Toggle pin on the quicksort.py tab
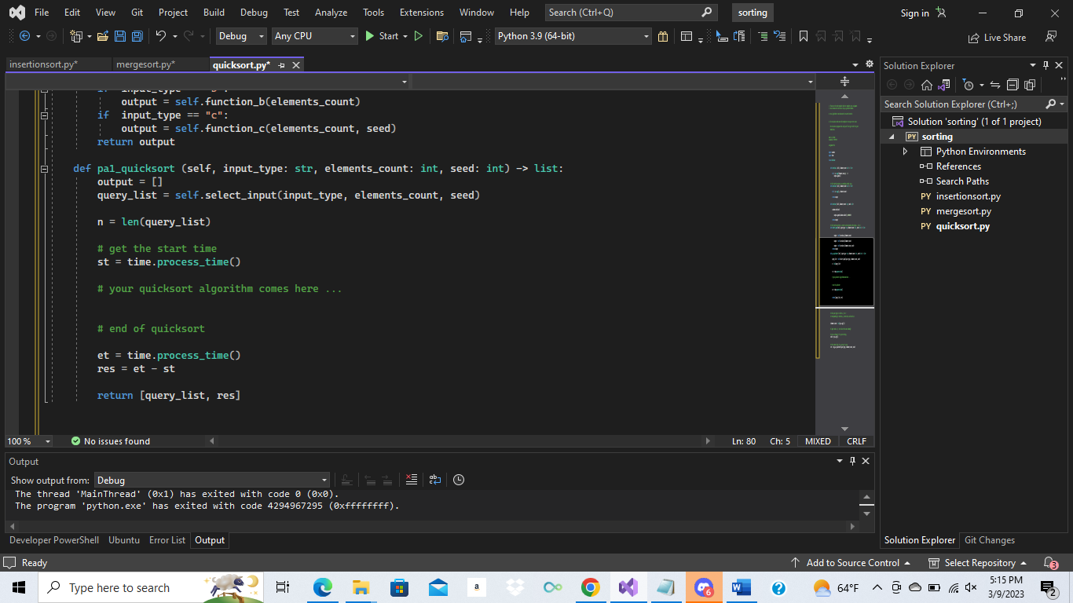 (281, 65)
